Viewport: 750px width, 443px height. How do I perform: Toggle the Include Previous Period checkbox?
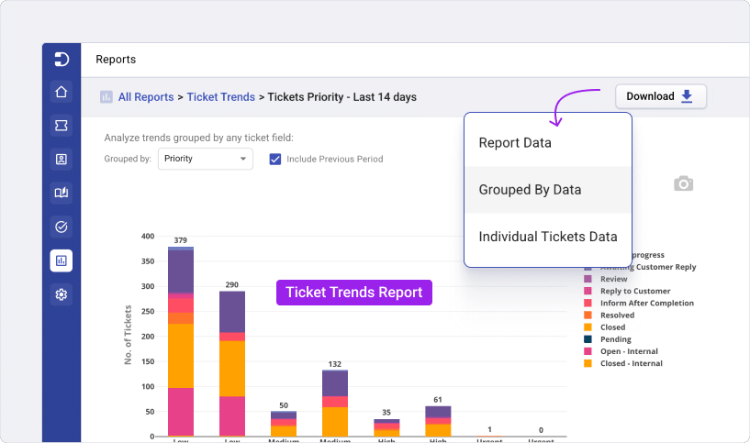275,160
